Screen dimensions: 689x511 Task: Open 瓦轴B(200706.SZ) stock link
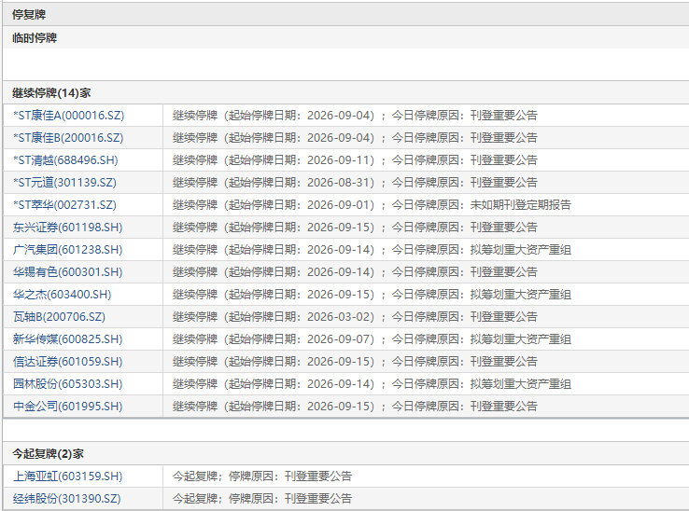pyautogui.click(x=59, y=317)
